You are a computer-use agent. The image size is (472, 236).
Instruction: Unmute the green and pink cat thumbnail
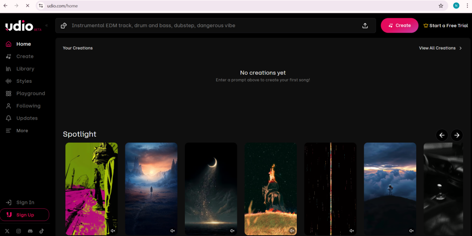tap(112, 230)
